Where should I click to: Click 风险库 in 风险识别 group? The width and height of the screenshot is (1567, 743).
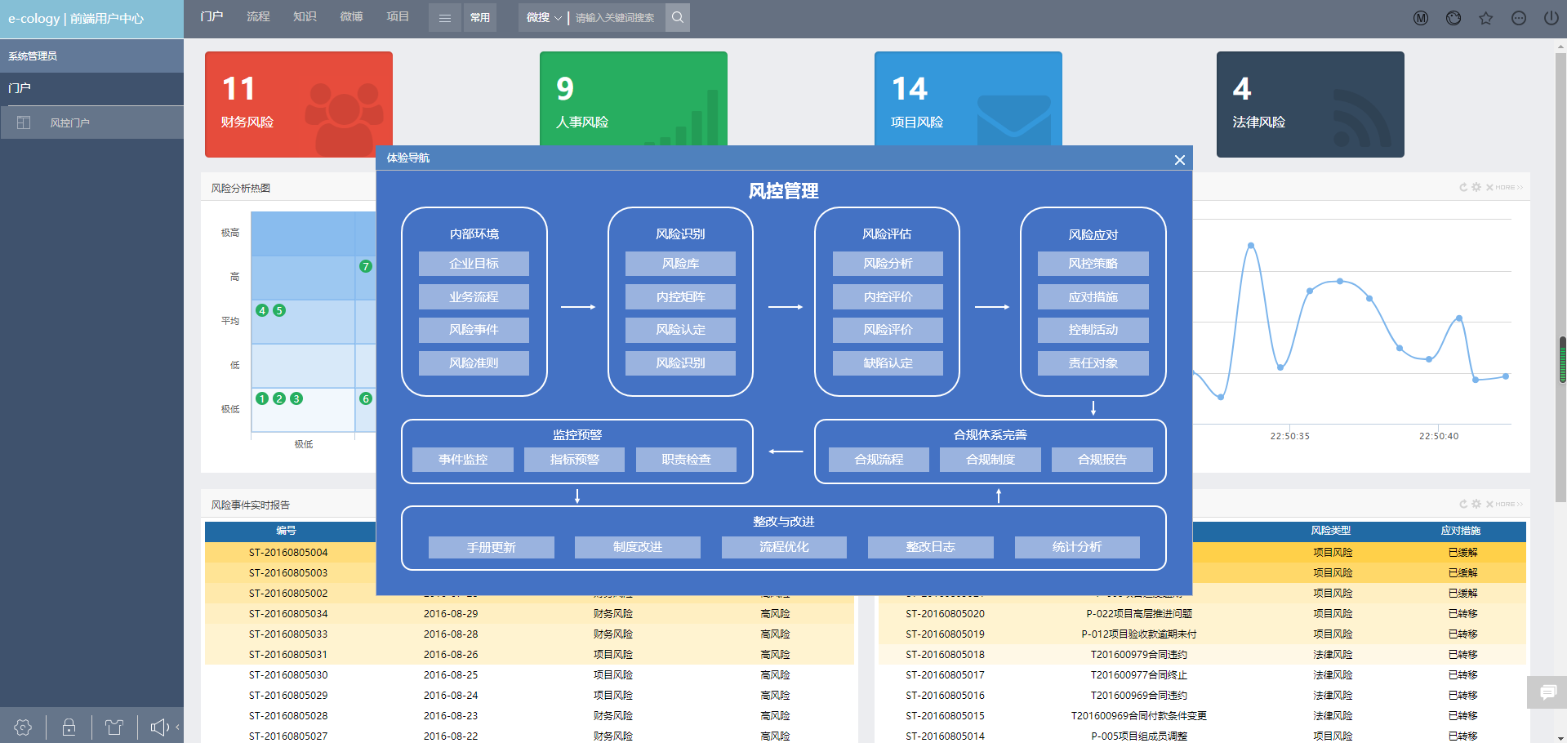coord(680,264)
